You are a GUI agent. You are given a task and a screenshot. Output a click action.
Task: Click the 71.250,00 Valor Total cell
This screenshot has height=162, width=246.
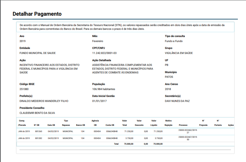click(129, 131)
